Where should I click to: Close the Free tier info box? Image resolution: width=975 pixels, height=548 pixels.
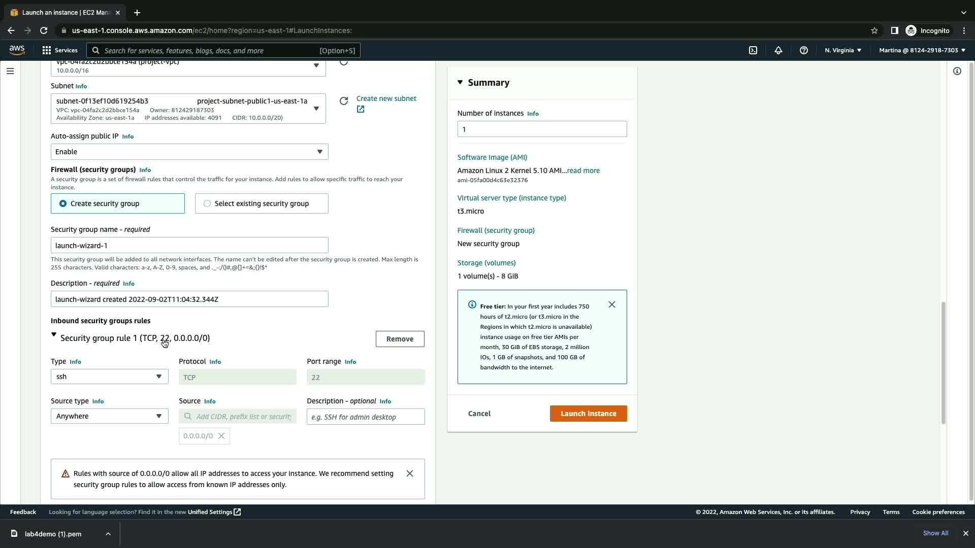tap(612, 304)
